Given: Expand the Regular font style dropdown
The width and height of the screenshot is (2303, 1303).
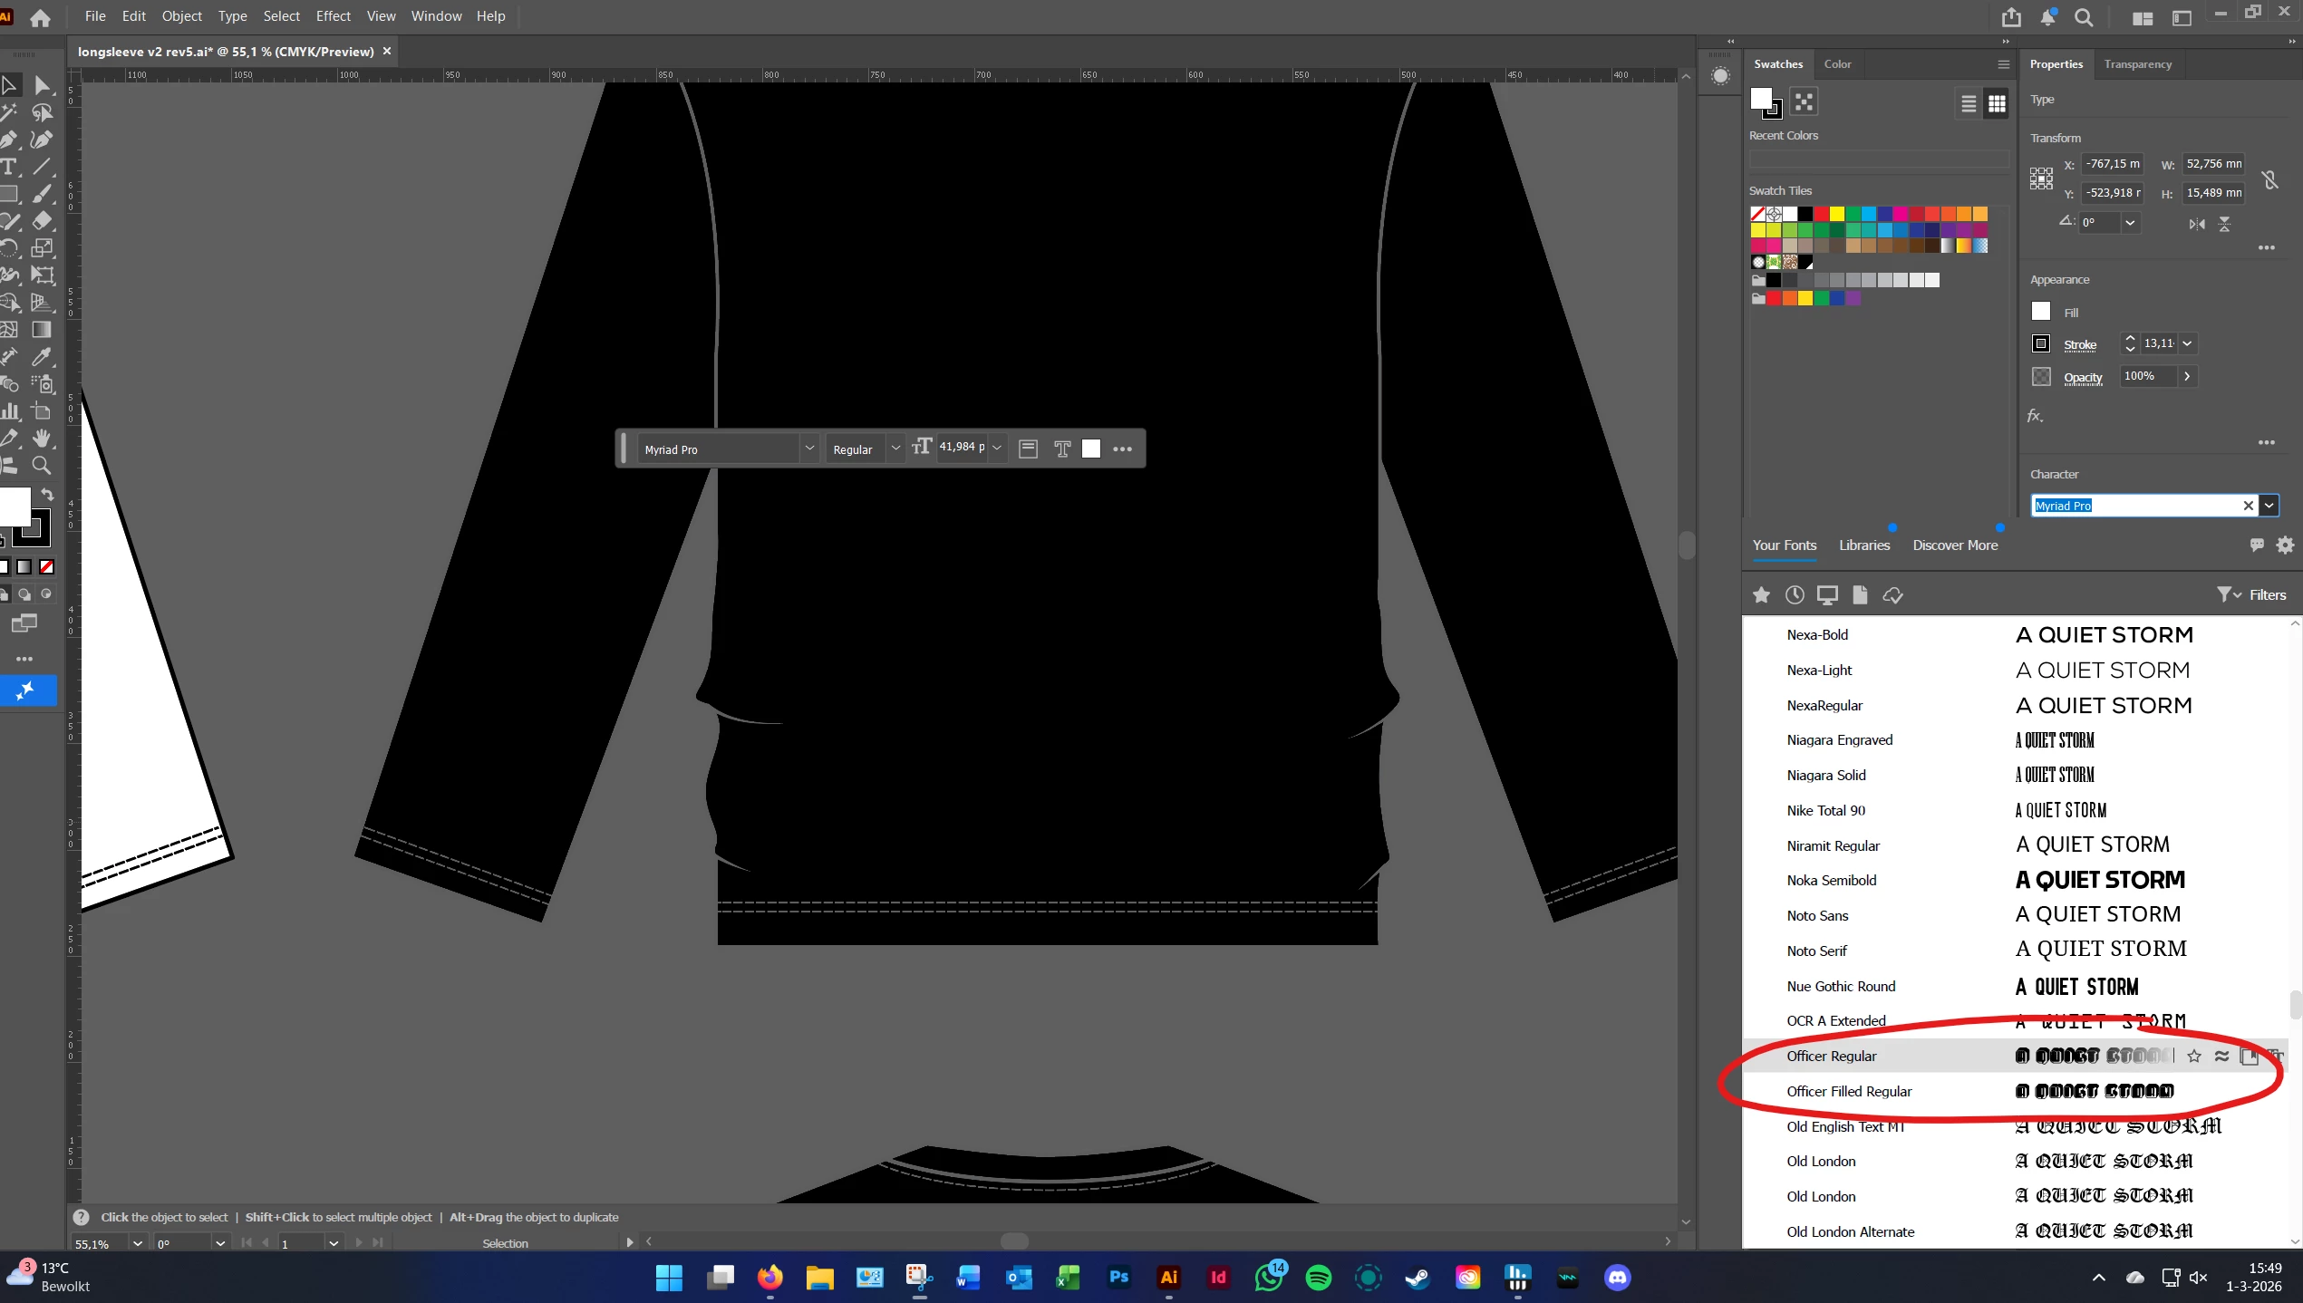Looking at the screenshot, I should point(895,449).
